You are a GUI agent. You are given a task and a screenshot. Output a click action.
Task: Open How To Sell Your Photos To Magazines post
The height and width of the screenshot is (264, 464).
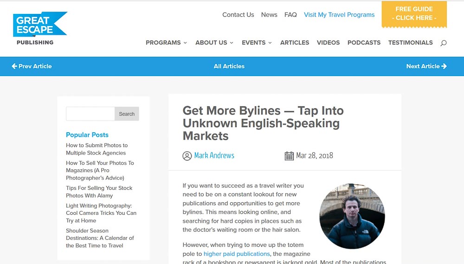click(x=100, y=170)
